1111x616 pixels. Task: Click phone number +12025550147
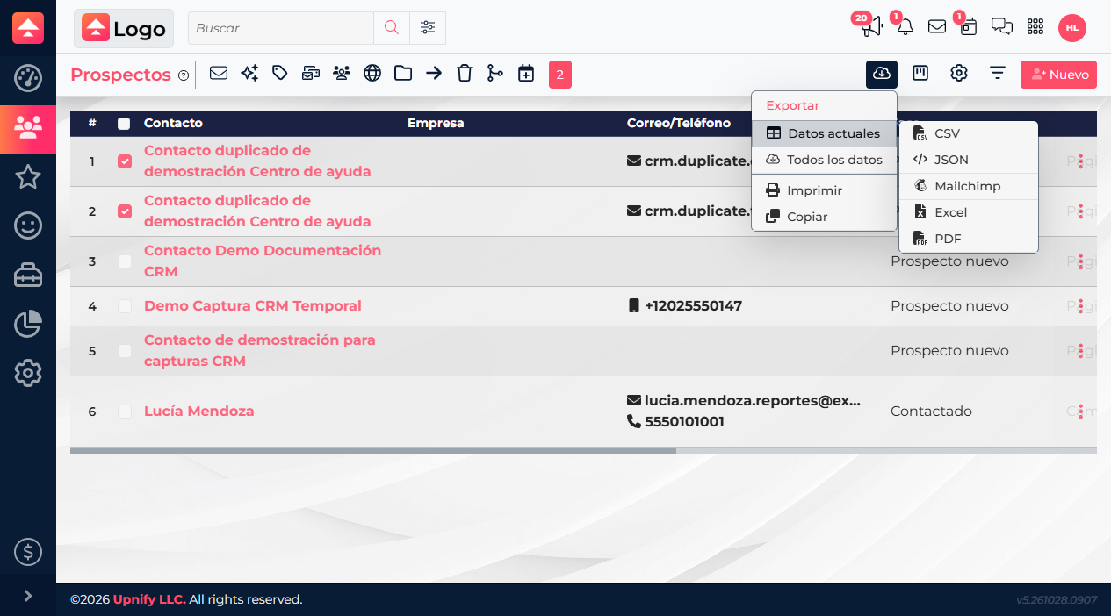[x=694, y=306]
